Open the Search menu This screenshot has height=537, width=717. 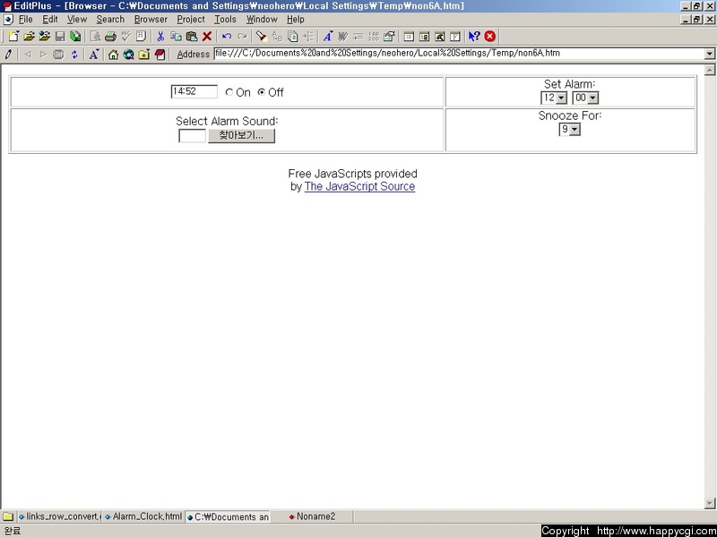pos(110,19)
